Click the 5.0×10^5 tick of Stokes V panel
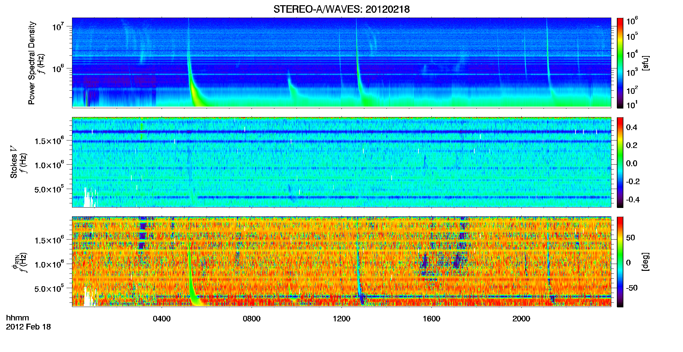Viewport: 683px width, 352px height. pos(49,189)
